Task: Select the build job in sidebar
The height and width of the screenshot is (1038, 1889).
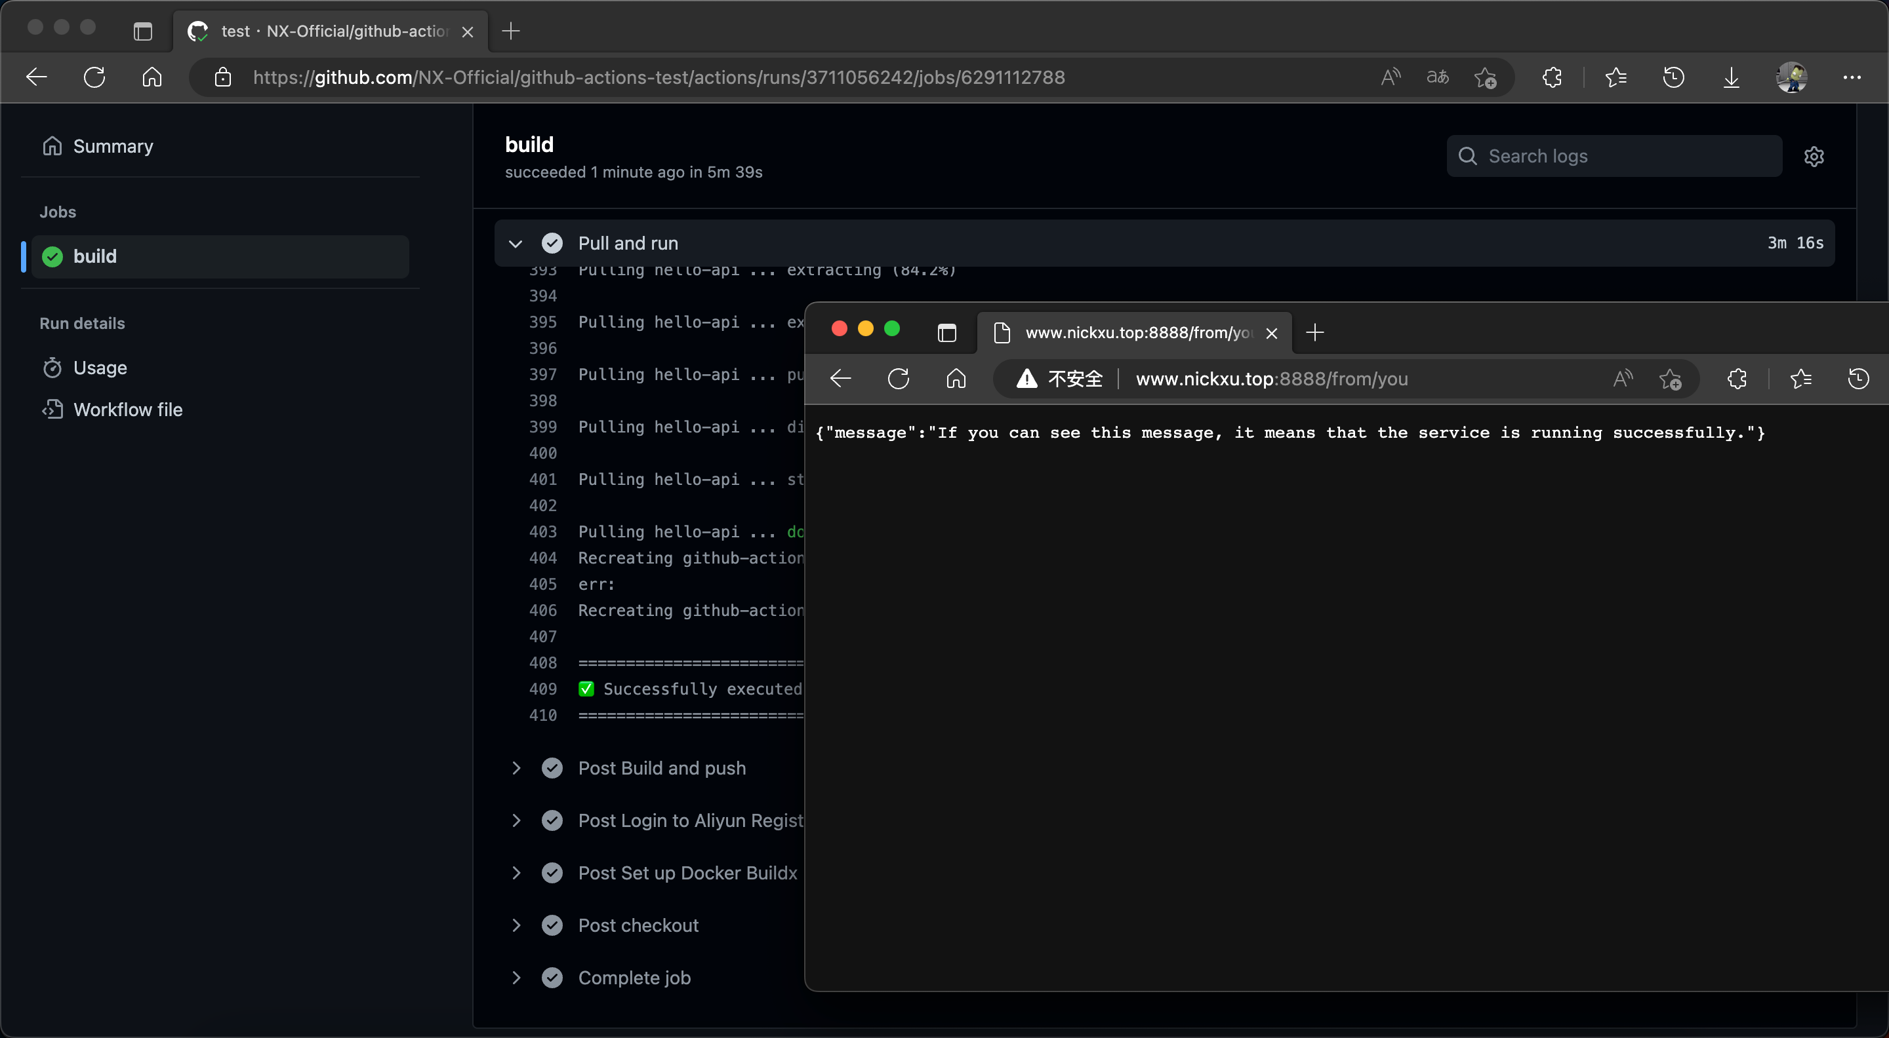Action: pos(220,256)
